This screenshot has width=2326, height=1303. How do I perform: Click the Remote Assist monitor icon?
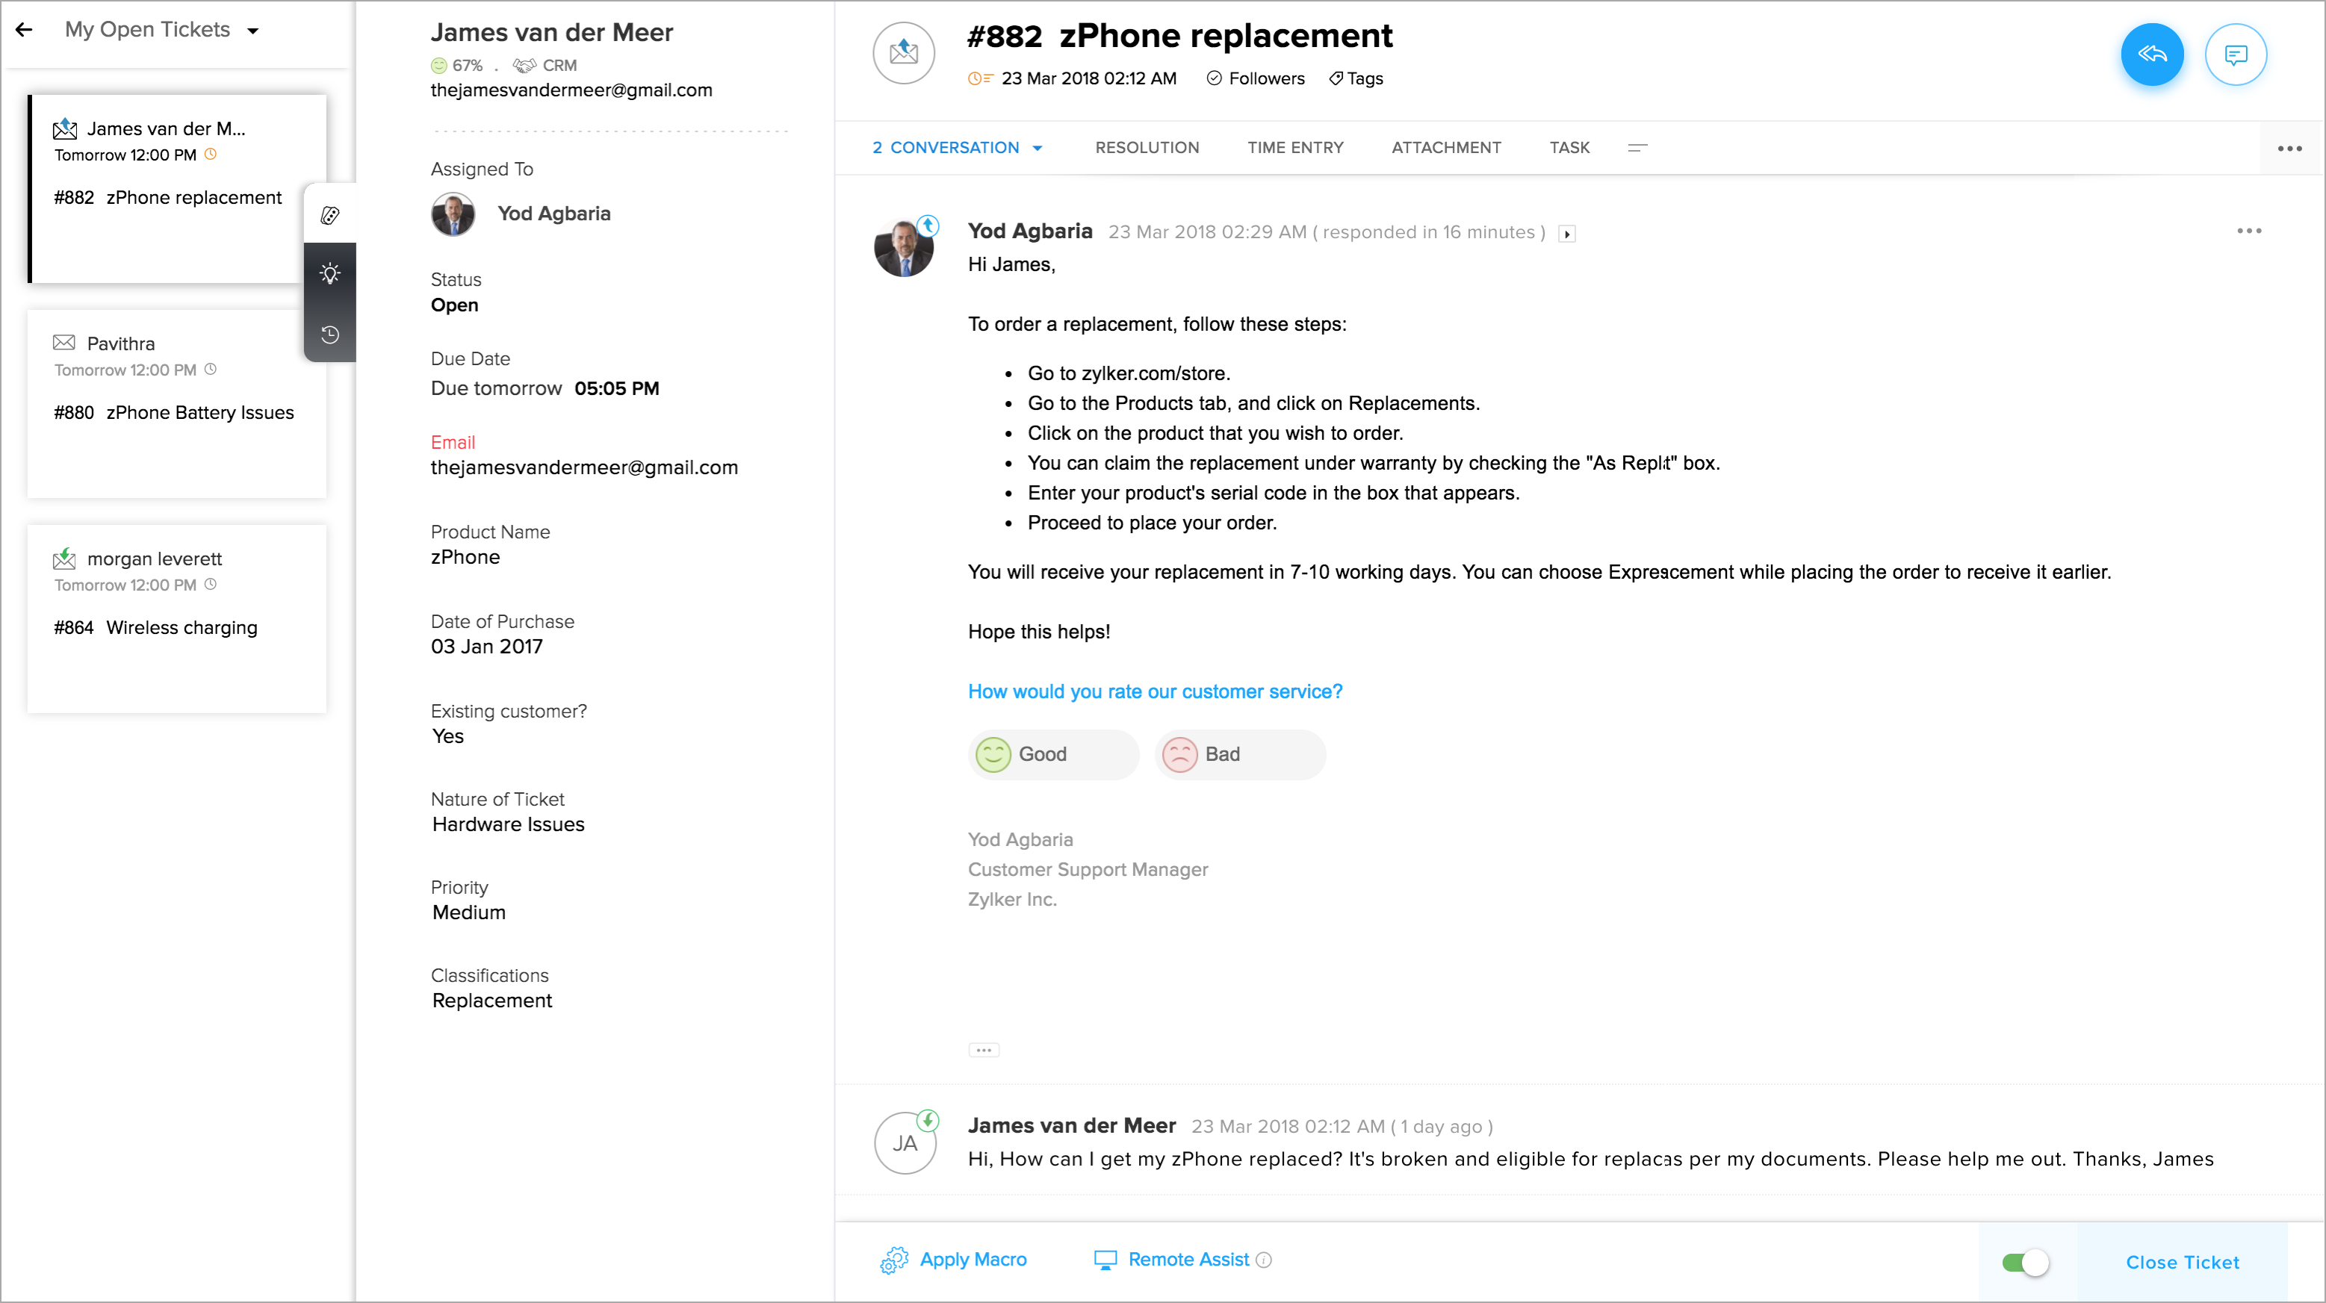1105,1260
